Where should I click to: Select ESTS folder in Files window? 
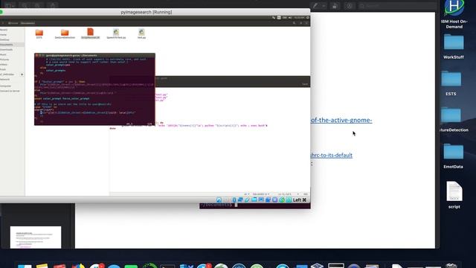pyautogui.click(x=39, y=33)
